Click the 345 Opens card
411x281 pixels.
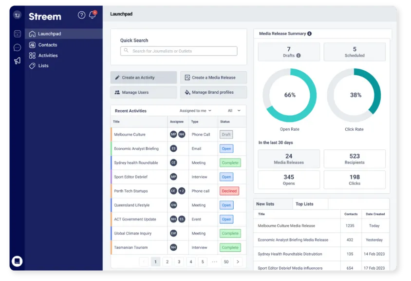pyautogui.click(x=289, y=180)
